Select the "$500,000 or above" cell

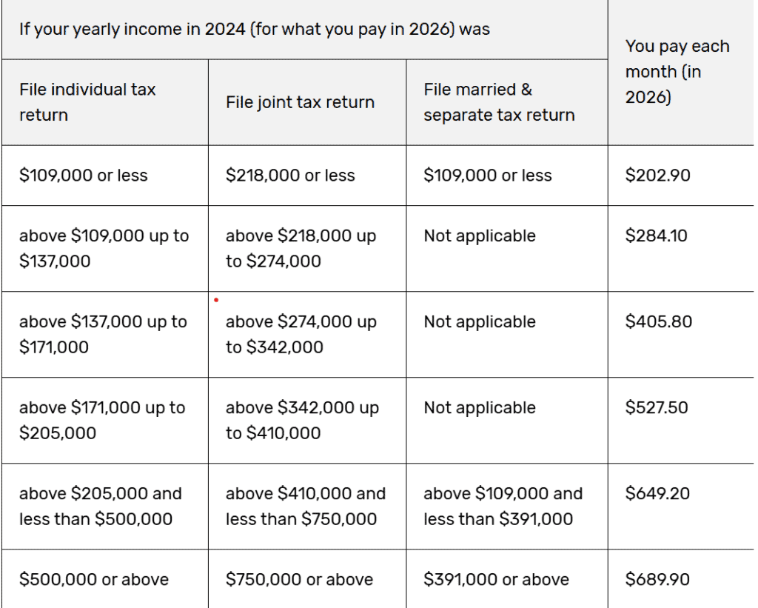[x=94, y=579]
